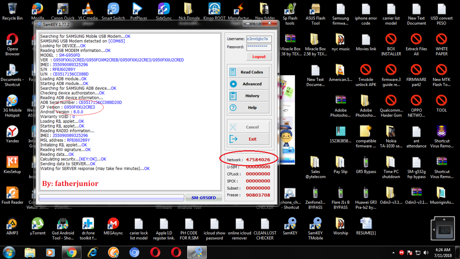Select the Tmobile unlock APK icon

tap(366, 76)
